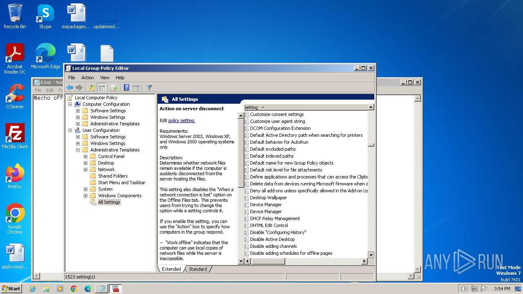523x294 pixels.
Task: Click Chrome icon in taskbar
Action: click(x=74, y=289)
